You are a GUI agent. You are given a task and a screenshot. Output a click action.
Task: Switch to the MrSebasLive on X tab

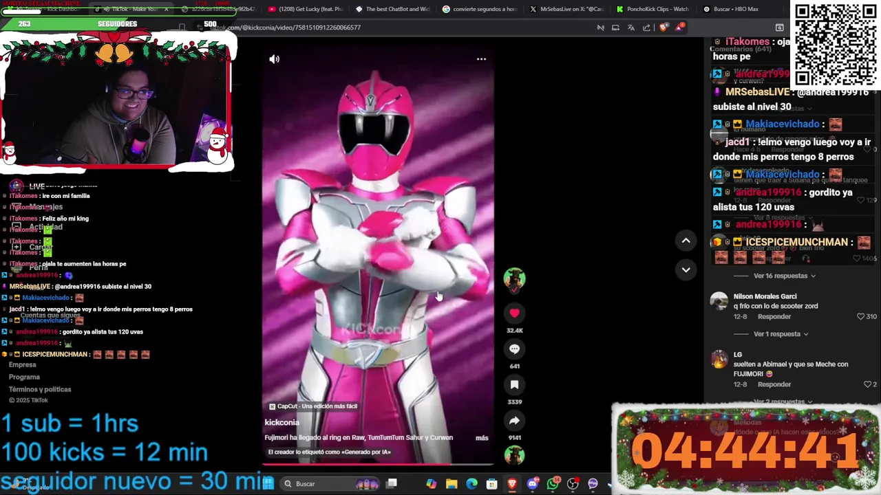pos(566,9)
